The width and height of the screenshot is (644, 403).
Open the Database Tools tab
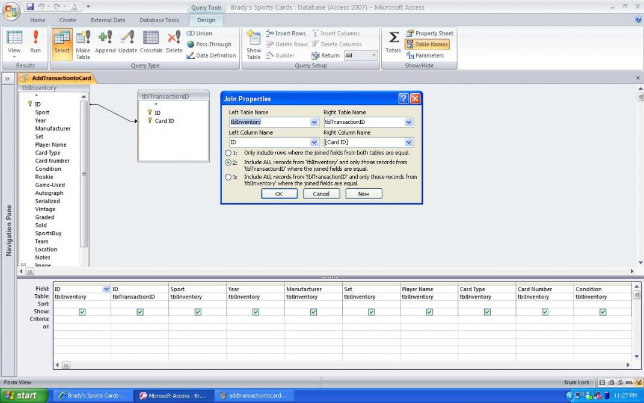(x=159, y=20)
